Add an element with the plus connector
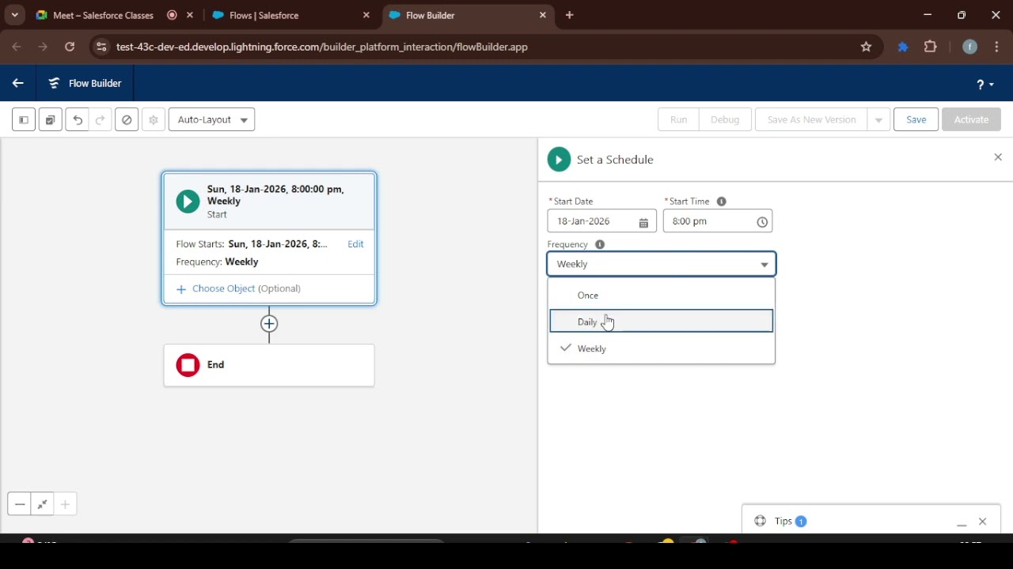 coord(269,323)
